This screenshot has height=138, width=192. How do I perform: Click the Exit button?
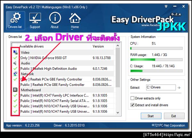pyautogui.click(x=174, y=116)
